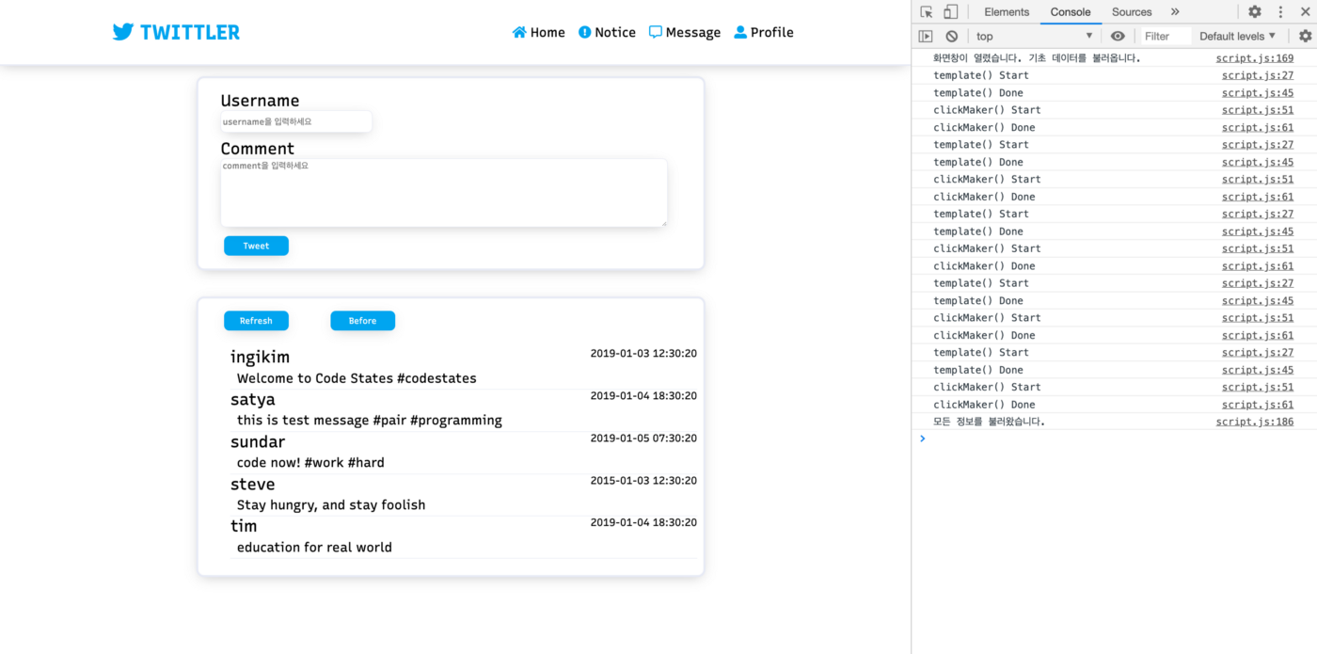Open the top JavaScript context dropdown
Viewport: 1317px width, 654px height.
pos(1035,36)
